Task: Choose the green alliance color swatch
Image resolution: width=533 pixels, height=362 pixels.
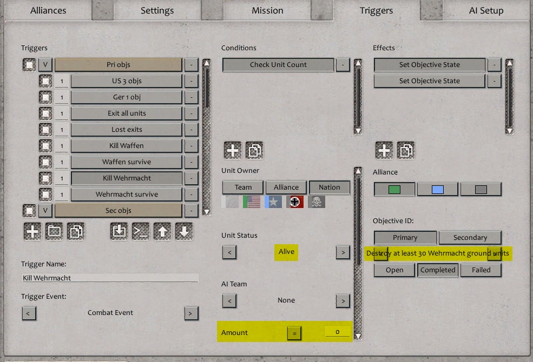Action: point(393,189)
